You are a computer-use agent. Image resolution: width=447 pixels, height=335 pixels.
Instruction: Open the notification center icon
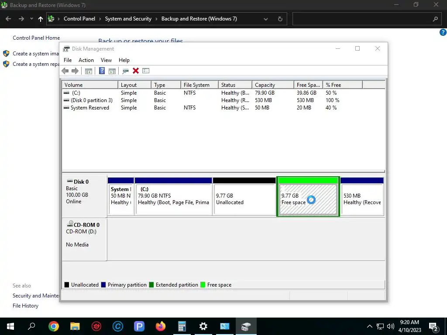[433, 327]
